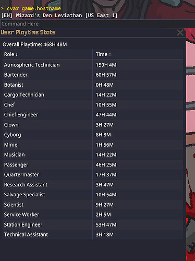Select the Chief Engineer row

tap(93, 115)
